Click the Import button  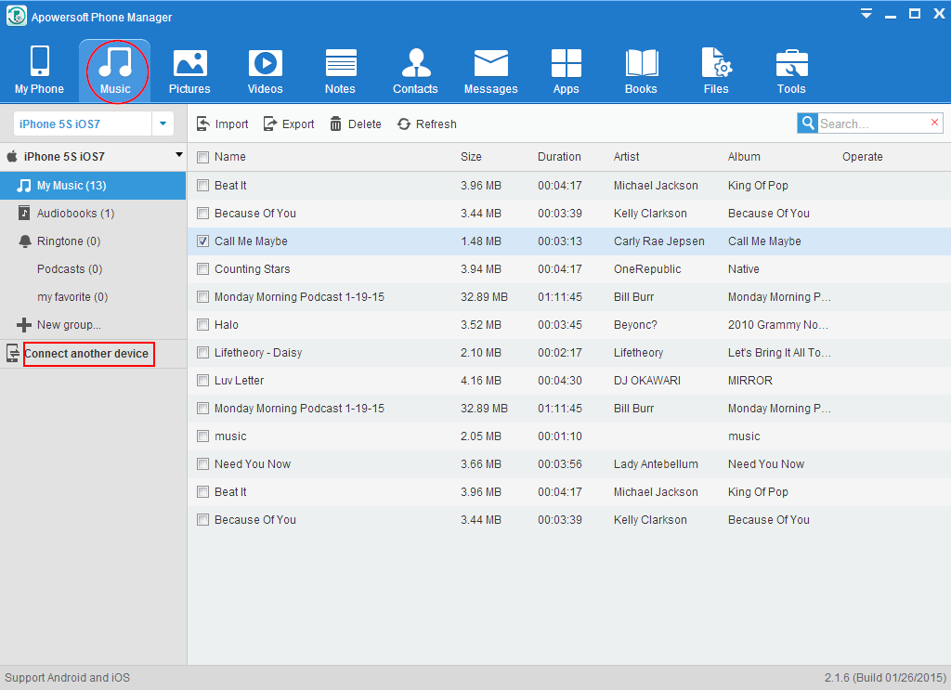[x=222, y=124]
